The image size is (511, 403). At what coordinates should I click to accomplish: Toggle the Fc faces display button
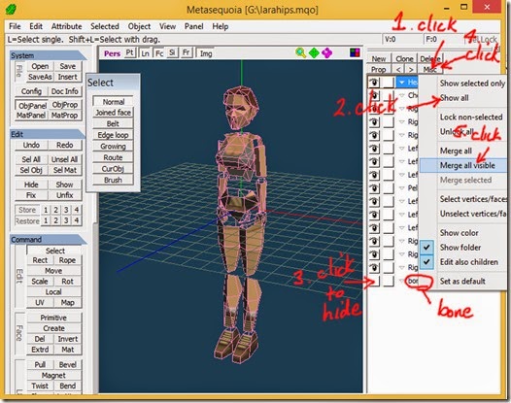(159, 53)
